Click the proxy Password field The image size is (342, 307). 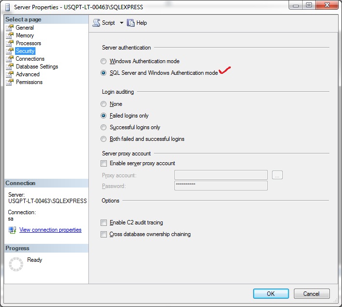221,186
